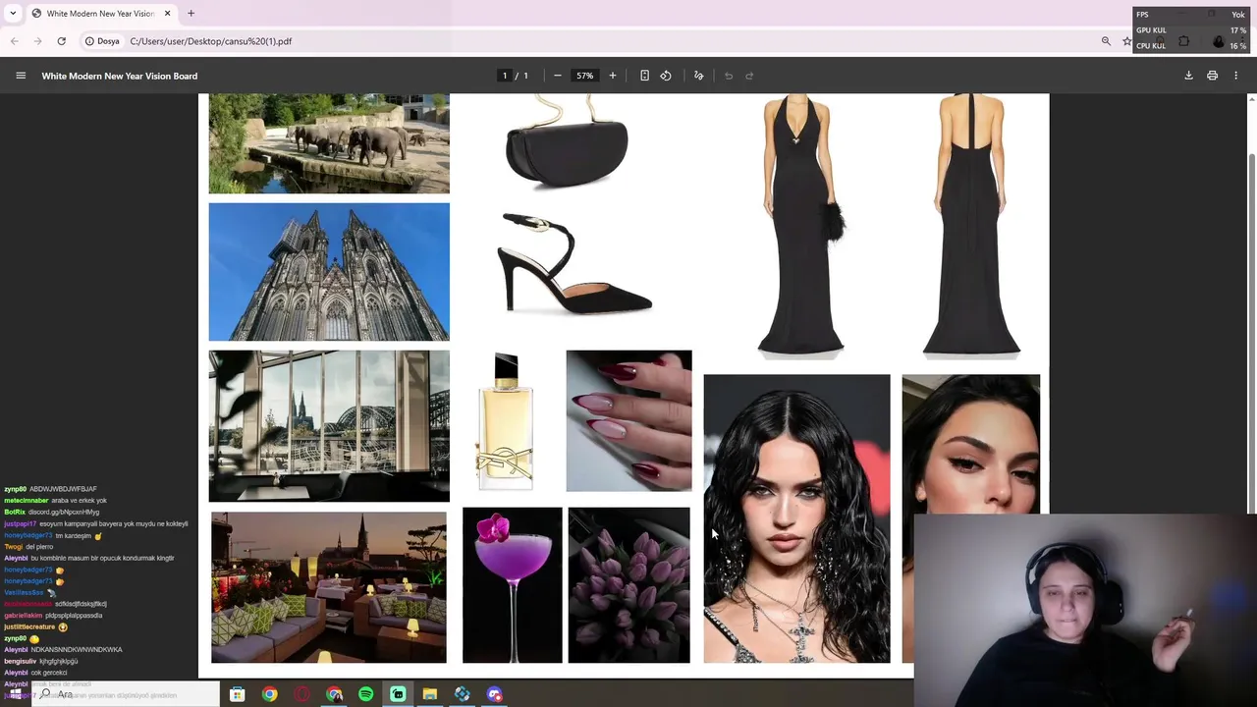1257x707 pixels.
Task: Download the PDF file
Action: [x=1188, y=76]
